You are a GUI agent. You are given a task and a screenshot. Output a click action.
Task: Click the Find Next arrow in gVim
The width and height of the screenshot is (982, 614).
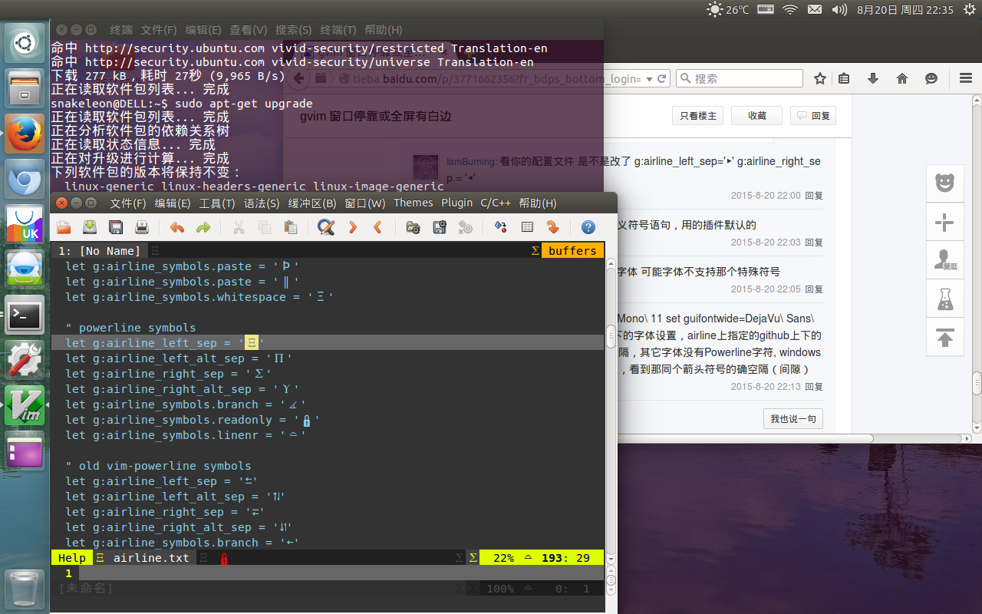[352, 227]
